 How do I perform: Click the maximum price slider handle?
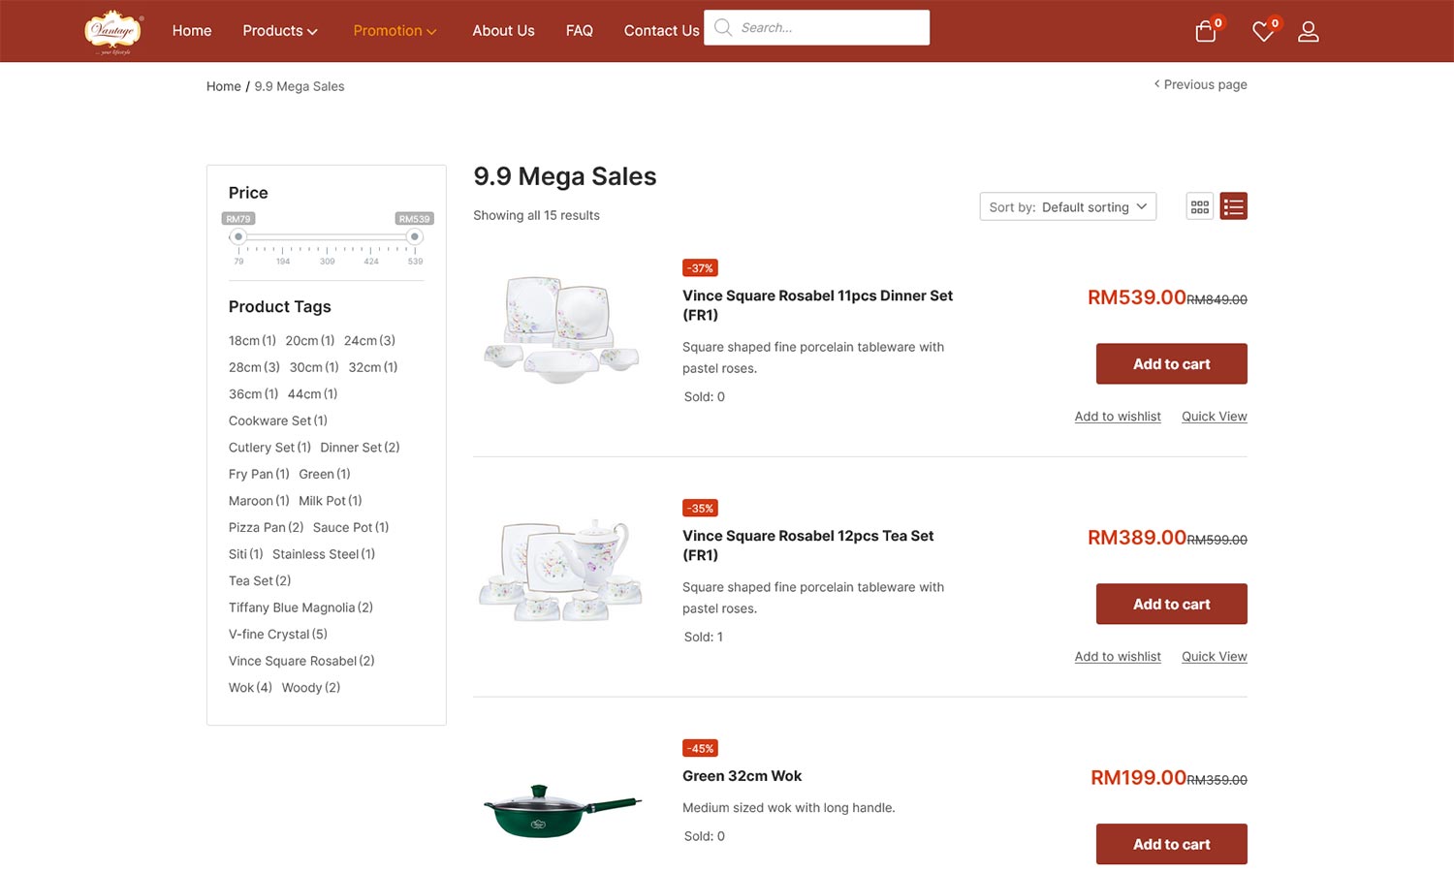point(415,236)
